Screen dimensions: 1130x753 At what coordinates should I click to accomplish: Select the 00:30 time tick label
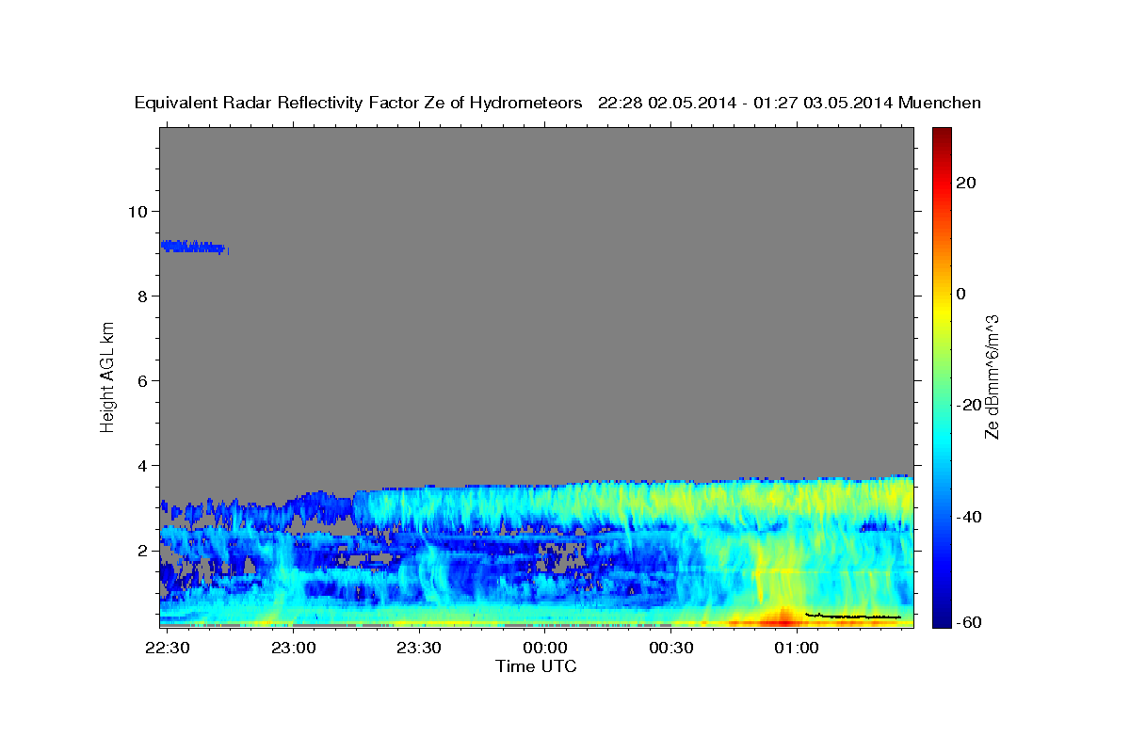[x=670, y=649]
